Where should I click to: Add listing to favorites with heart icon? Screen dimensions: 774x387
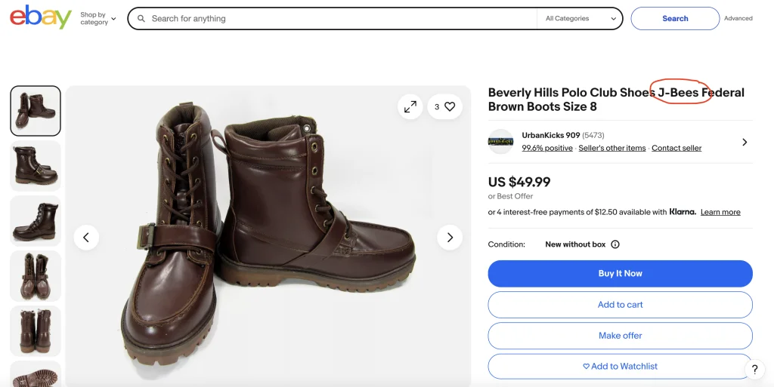444,107
